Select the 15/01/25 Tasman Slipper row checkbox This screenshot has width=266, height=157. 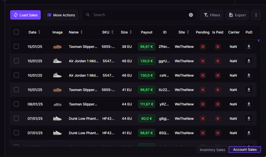click(16, 46)
